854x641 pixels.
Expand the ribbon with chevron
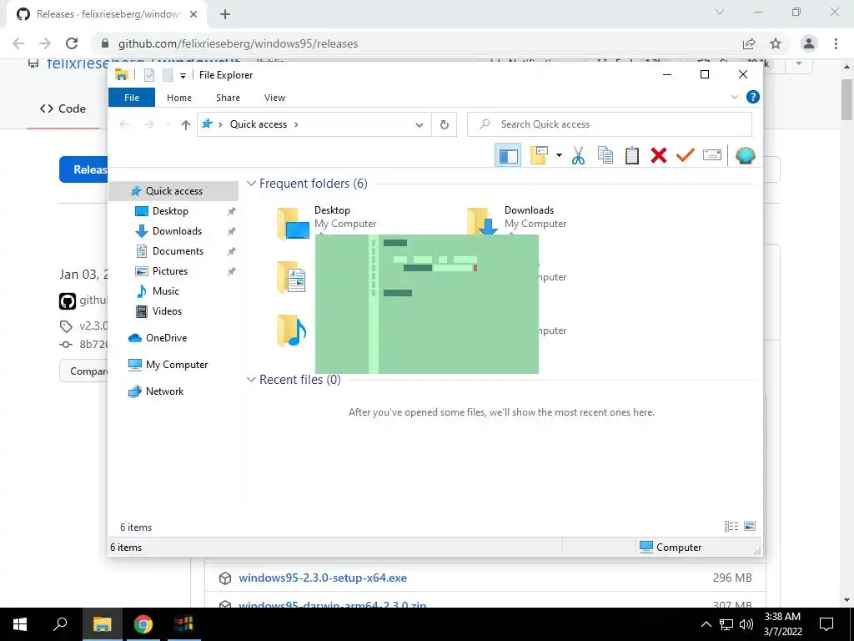[734, 97]
